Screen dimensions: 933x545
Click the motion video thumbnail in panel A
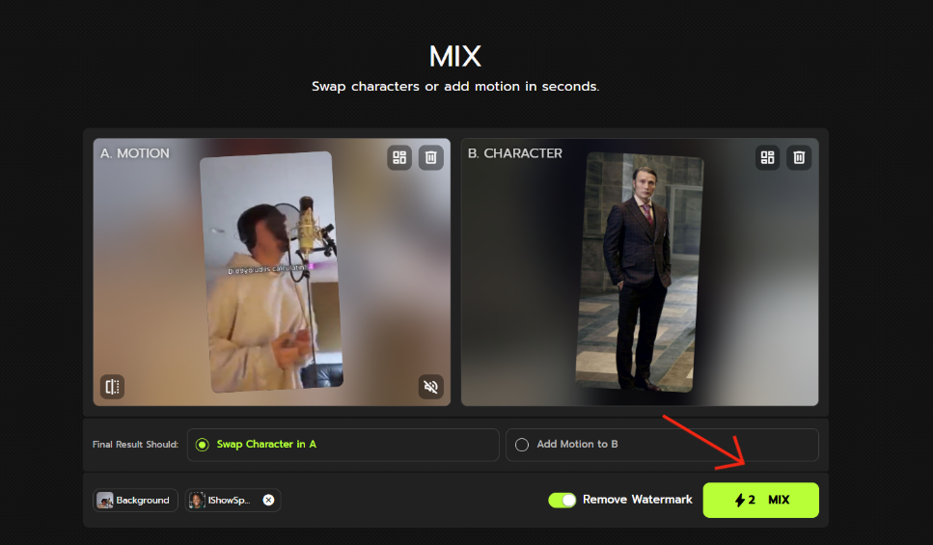271,272
